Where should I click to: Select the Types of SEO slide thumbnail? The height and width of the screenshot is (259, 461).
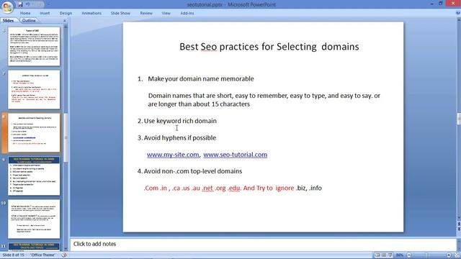34,46
